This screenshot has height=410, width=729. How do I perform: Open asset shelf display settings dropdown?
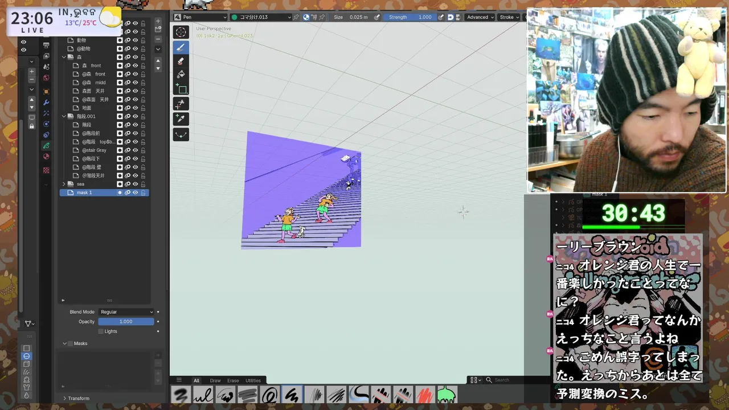(x=476, y=380)
